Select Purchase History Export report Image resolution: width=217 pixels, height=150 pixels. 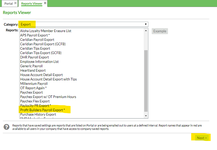click(38, 115)
